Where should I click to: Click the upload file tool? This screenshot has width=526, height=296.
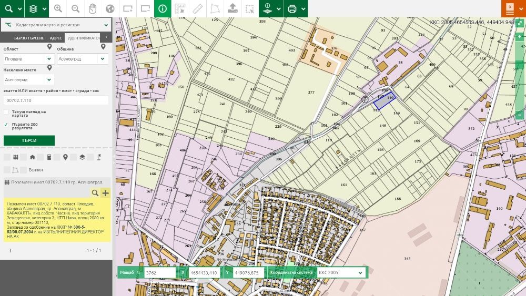(232, 9)
